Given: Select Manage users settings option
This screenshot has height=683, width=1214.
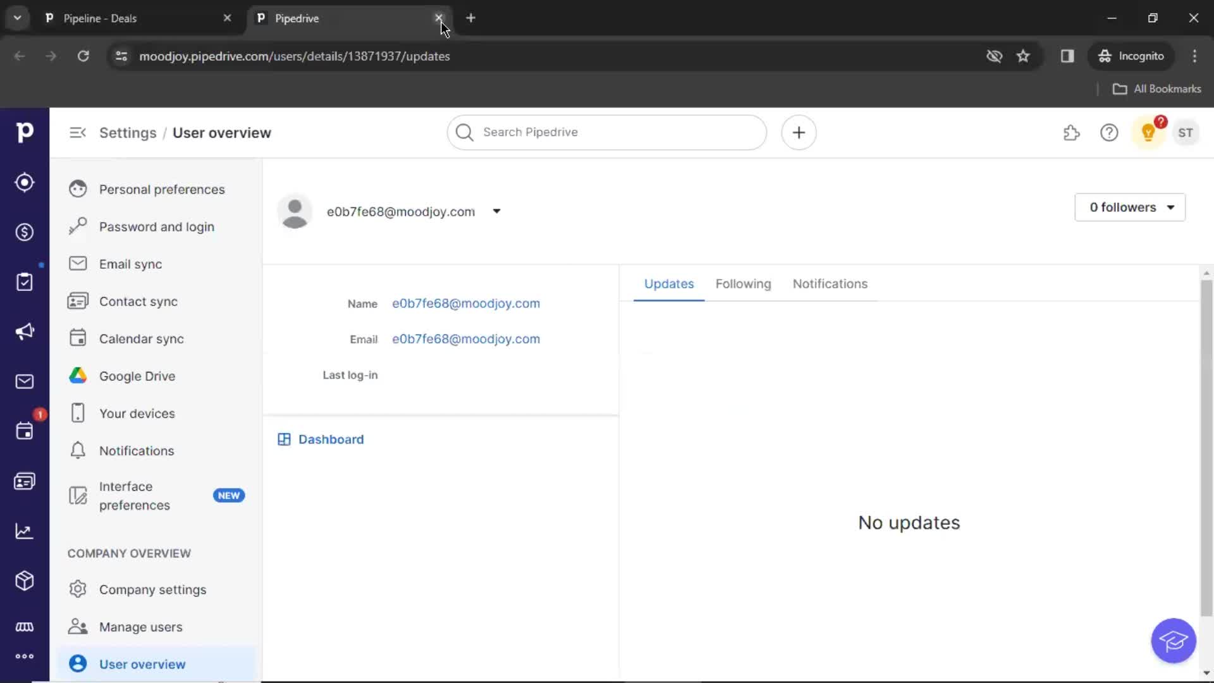Looking at the screenshot, I should click(x=141, y=626).
